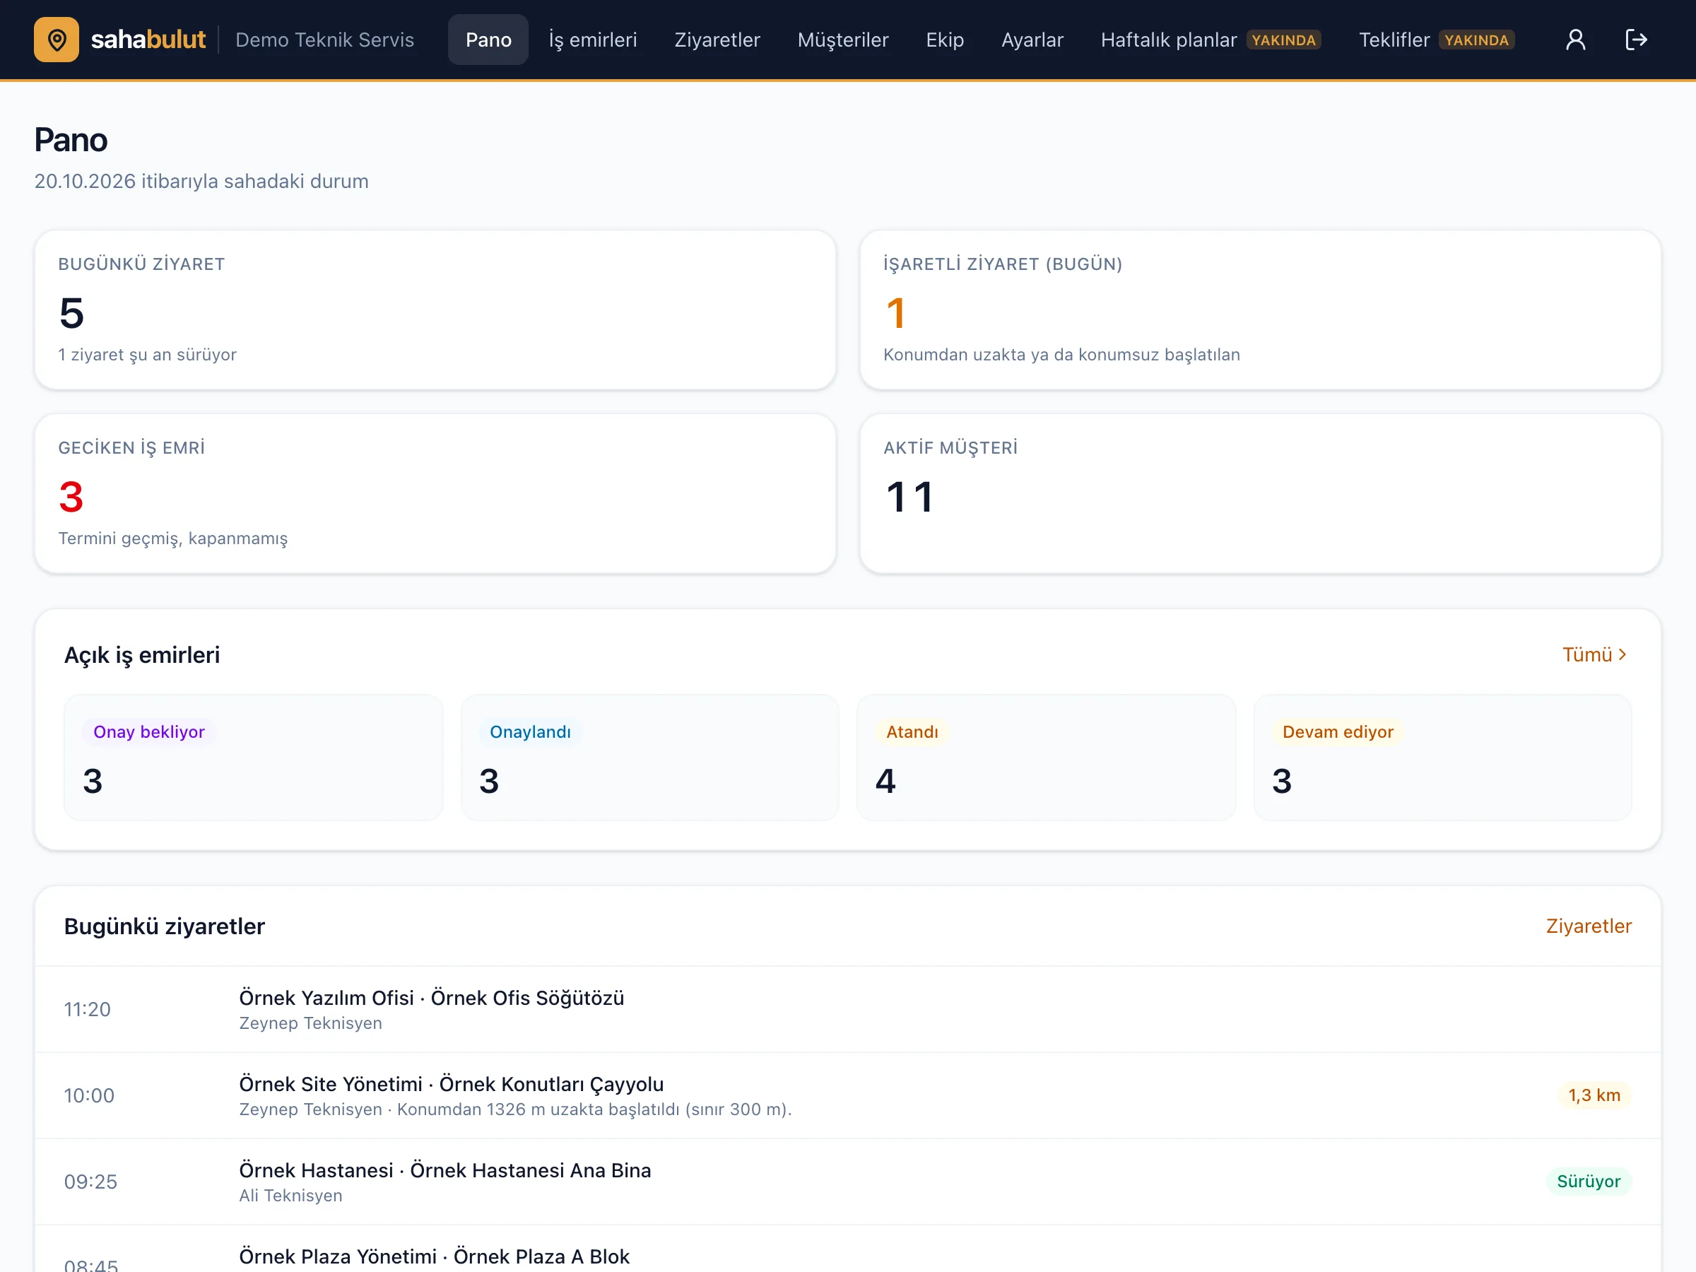Open the Atandı work orders card

click(x=1046, y=758)
